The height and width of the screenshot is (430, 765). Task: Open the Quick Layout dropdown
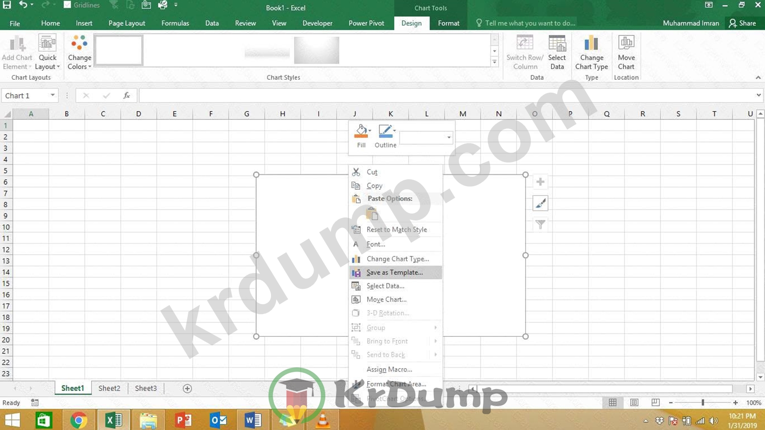48,53
